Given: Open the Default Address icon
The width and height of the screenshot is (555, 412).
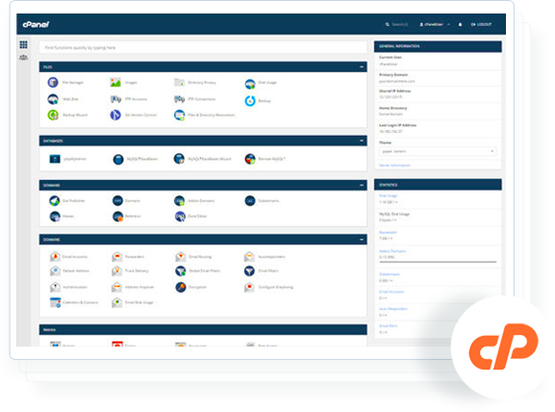Looking at the screenshot, I should tap(55, 271).
